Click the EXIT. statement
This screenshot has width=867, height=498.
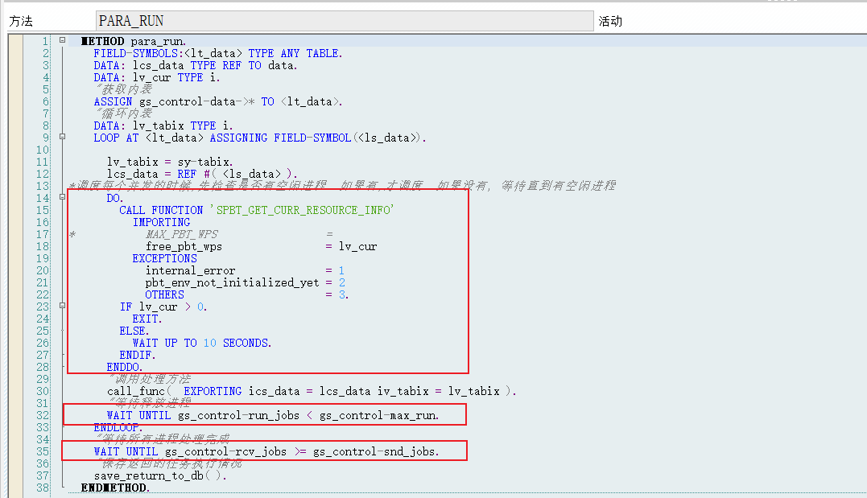coord(147,319)
